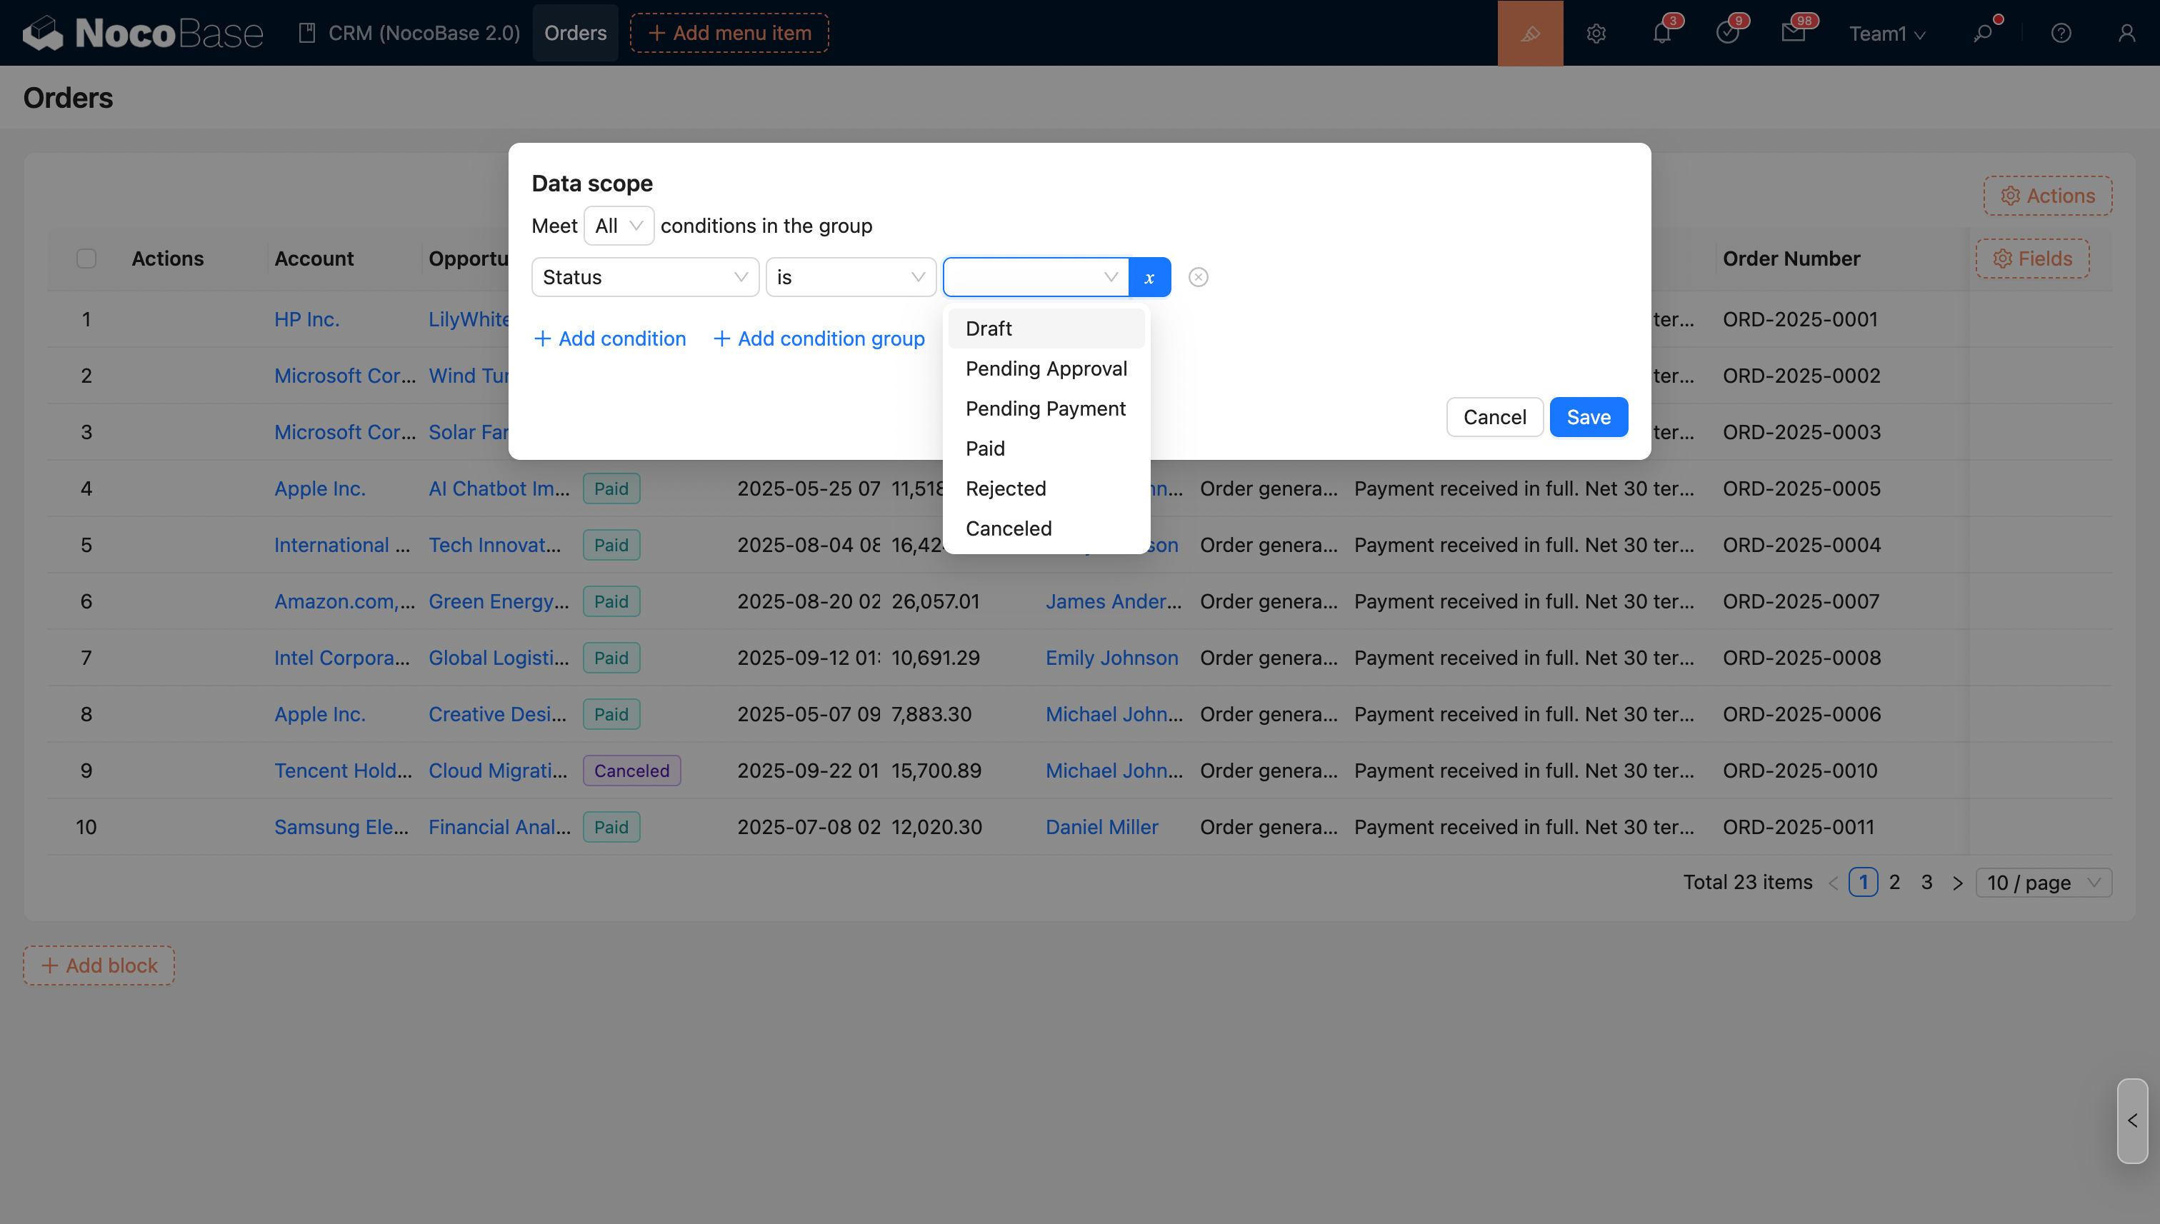Toggle the select-all rows checkbox
The height and width of the screenshot is (1224, 2160).
pyautogui.click(x=86, y=258)
